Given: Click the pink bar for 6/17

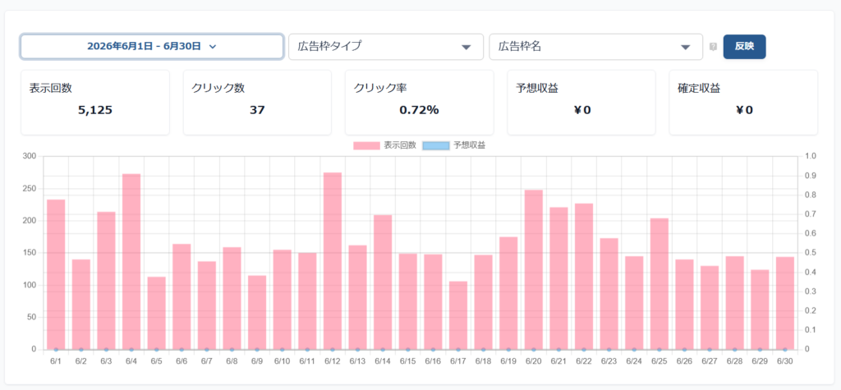Looking at the screenshot, I should tap(458, 315).
